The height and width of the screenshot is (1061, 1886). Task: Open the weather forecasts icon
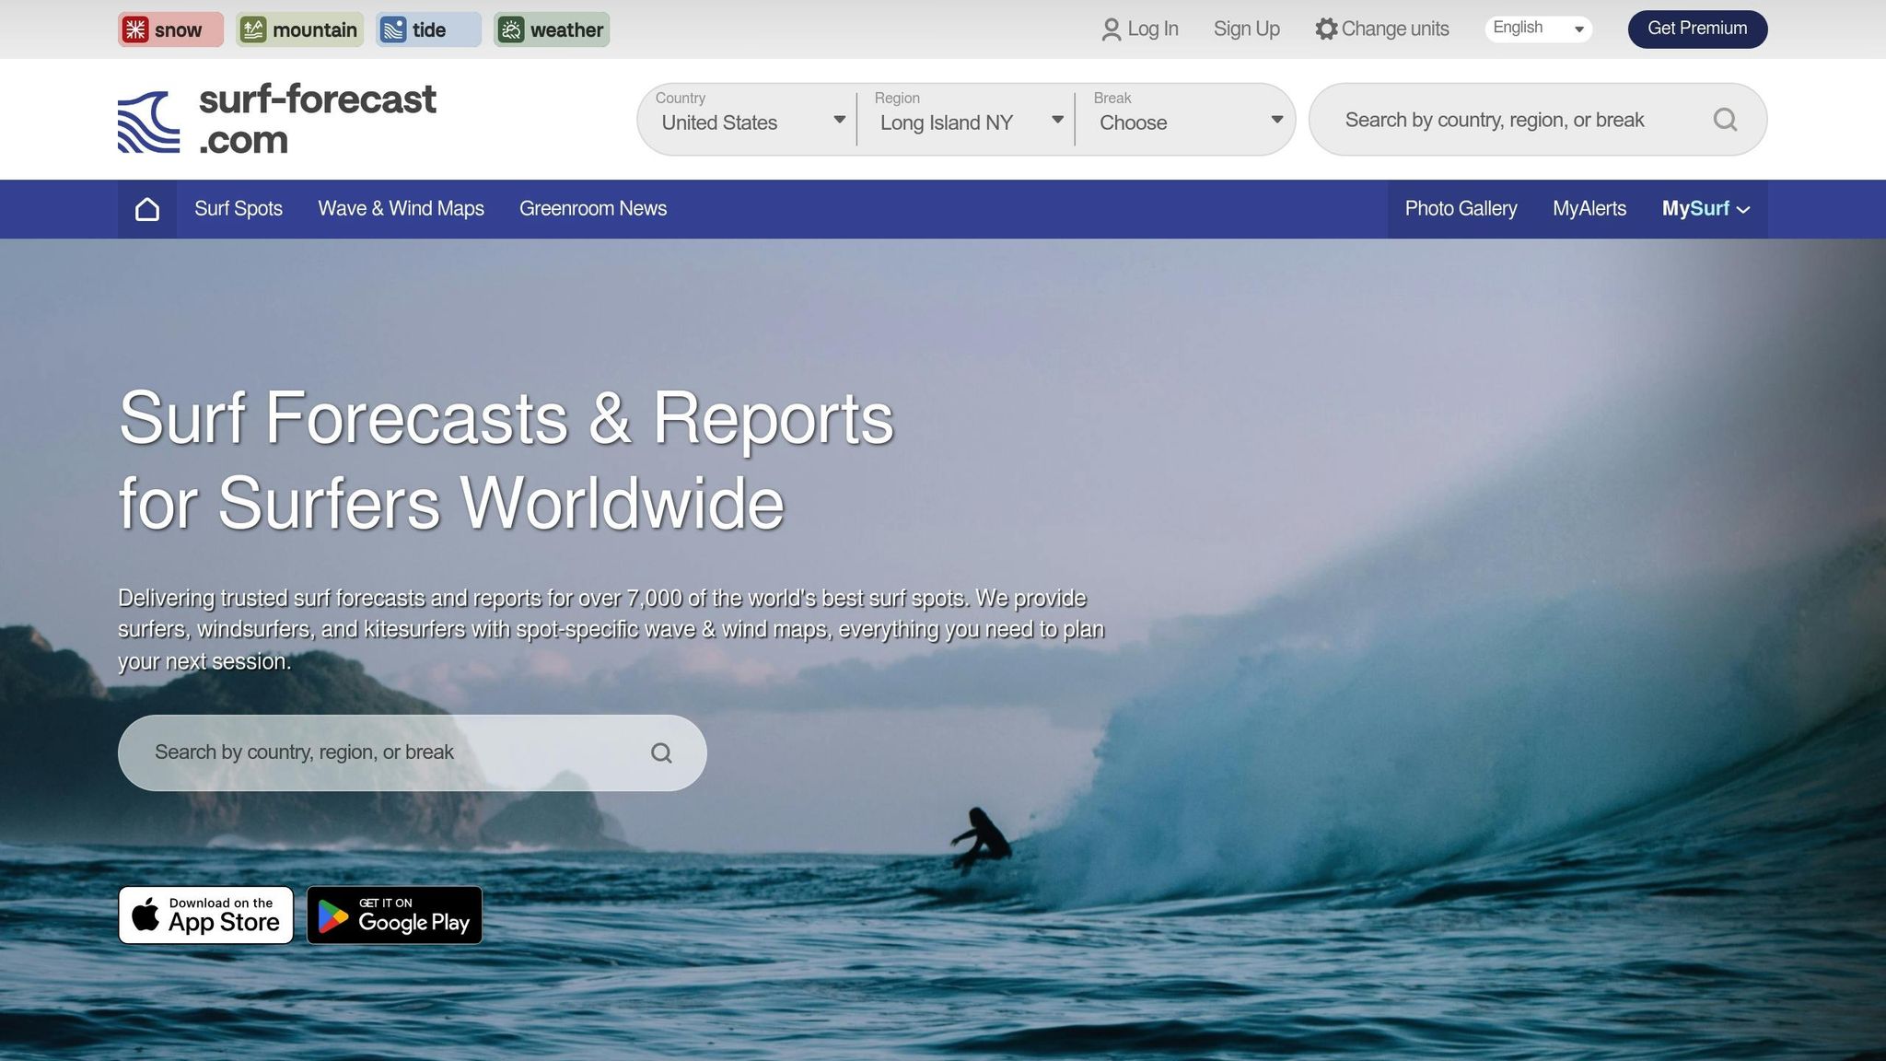tap(513, 29)
